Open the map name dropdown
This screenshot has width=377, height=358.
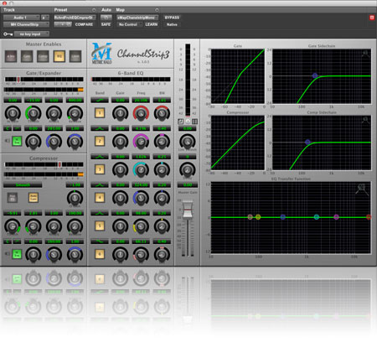[137, 18]
